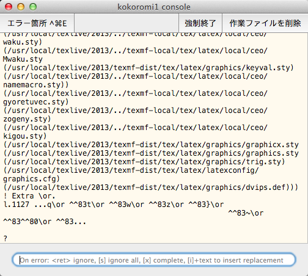This screenshot has height=276, width=308.
Task: Click the line ending in graphicx.sty
Action: pyautogui.click(x=151, y=145)
